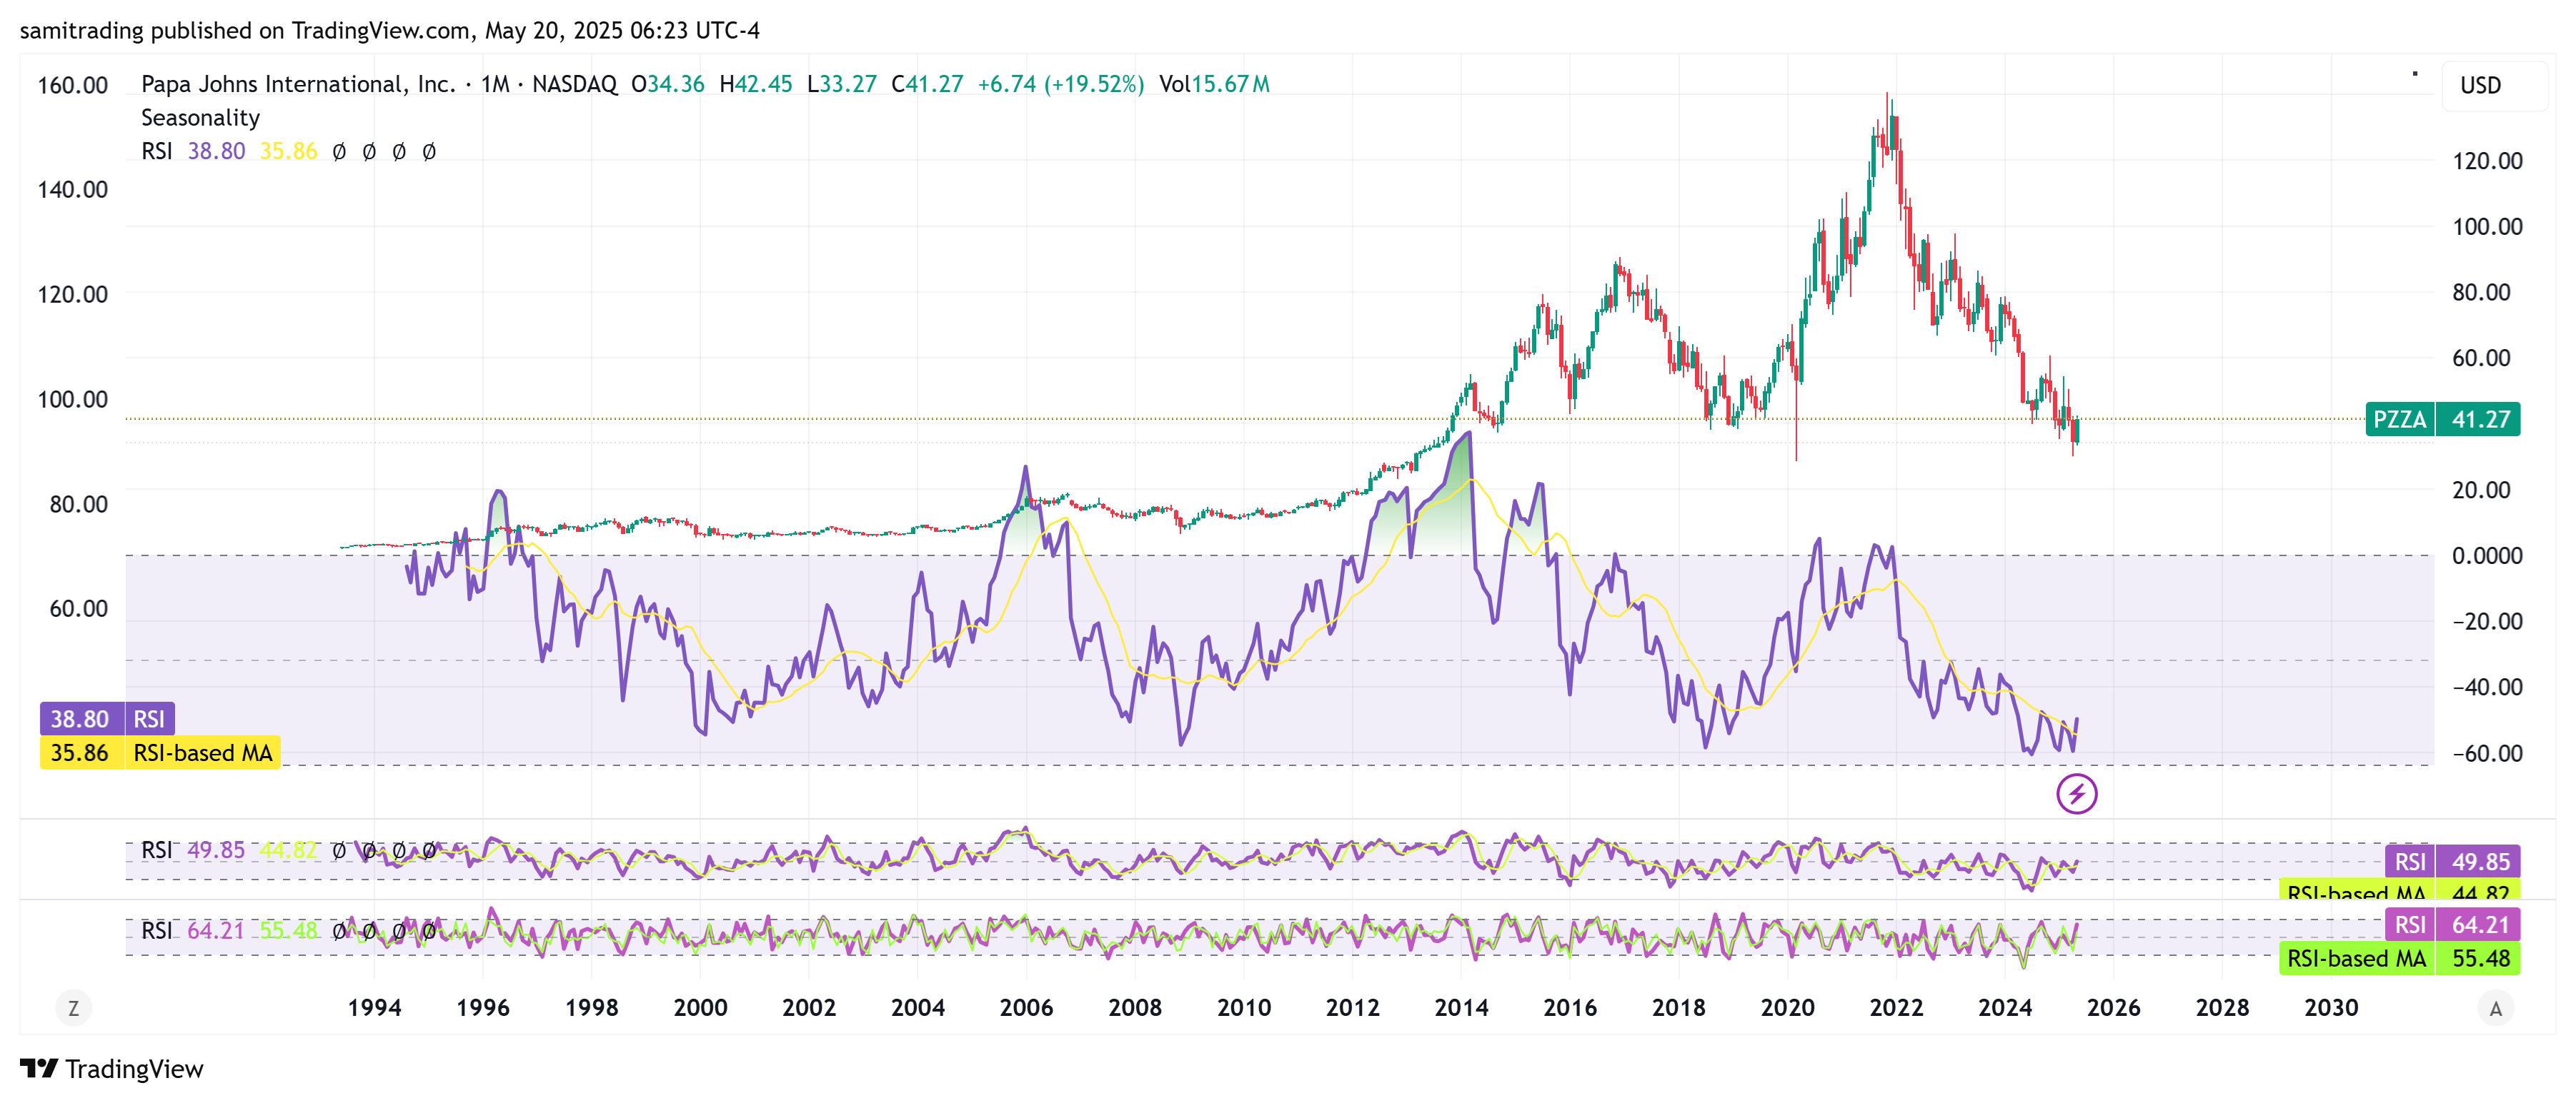Click the TradingView logo at bottom

coord(112,1069)
